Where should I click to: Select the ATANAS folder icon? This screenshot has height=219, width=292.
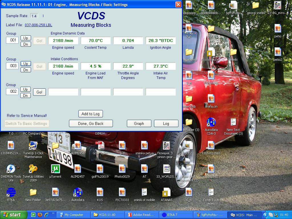pos(167,192)
